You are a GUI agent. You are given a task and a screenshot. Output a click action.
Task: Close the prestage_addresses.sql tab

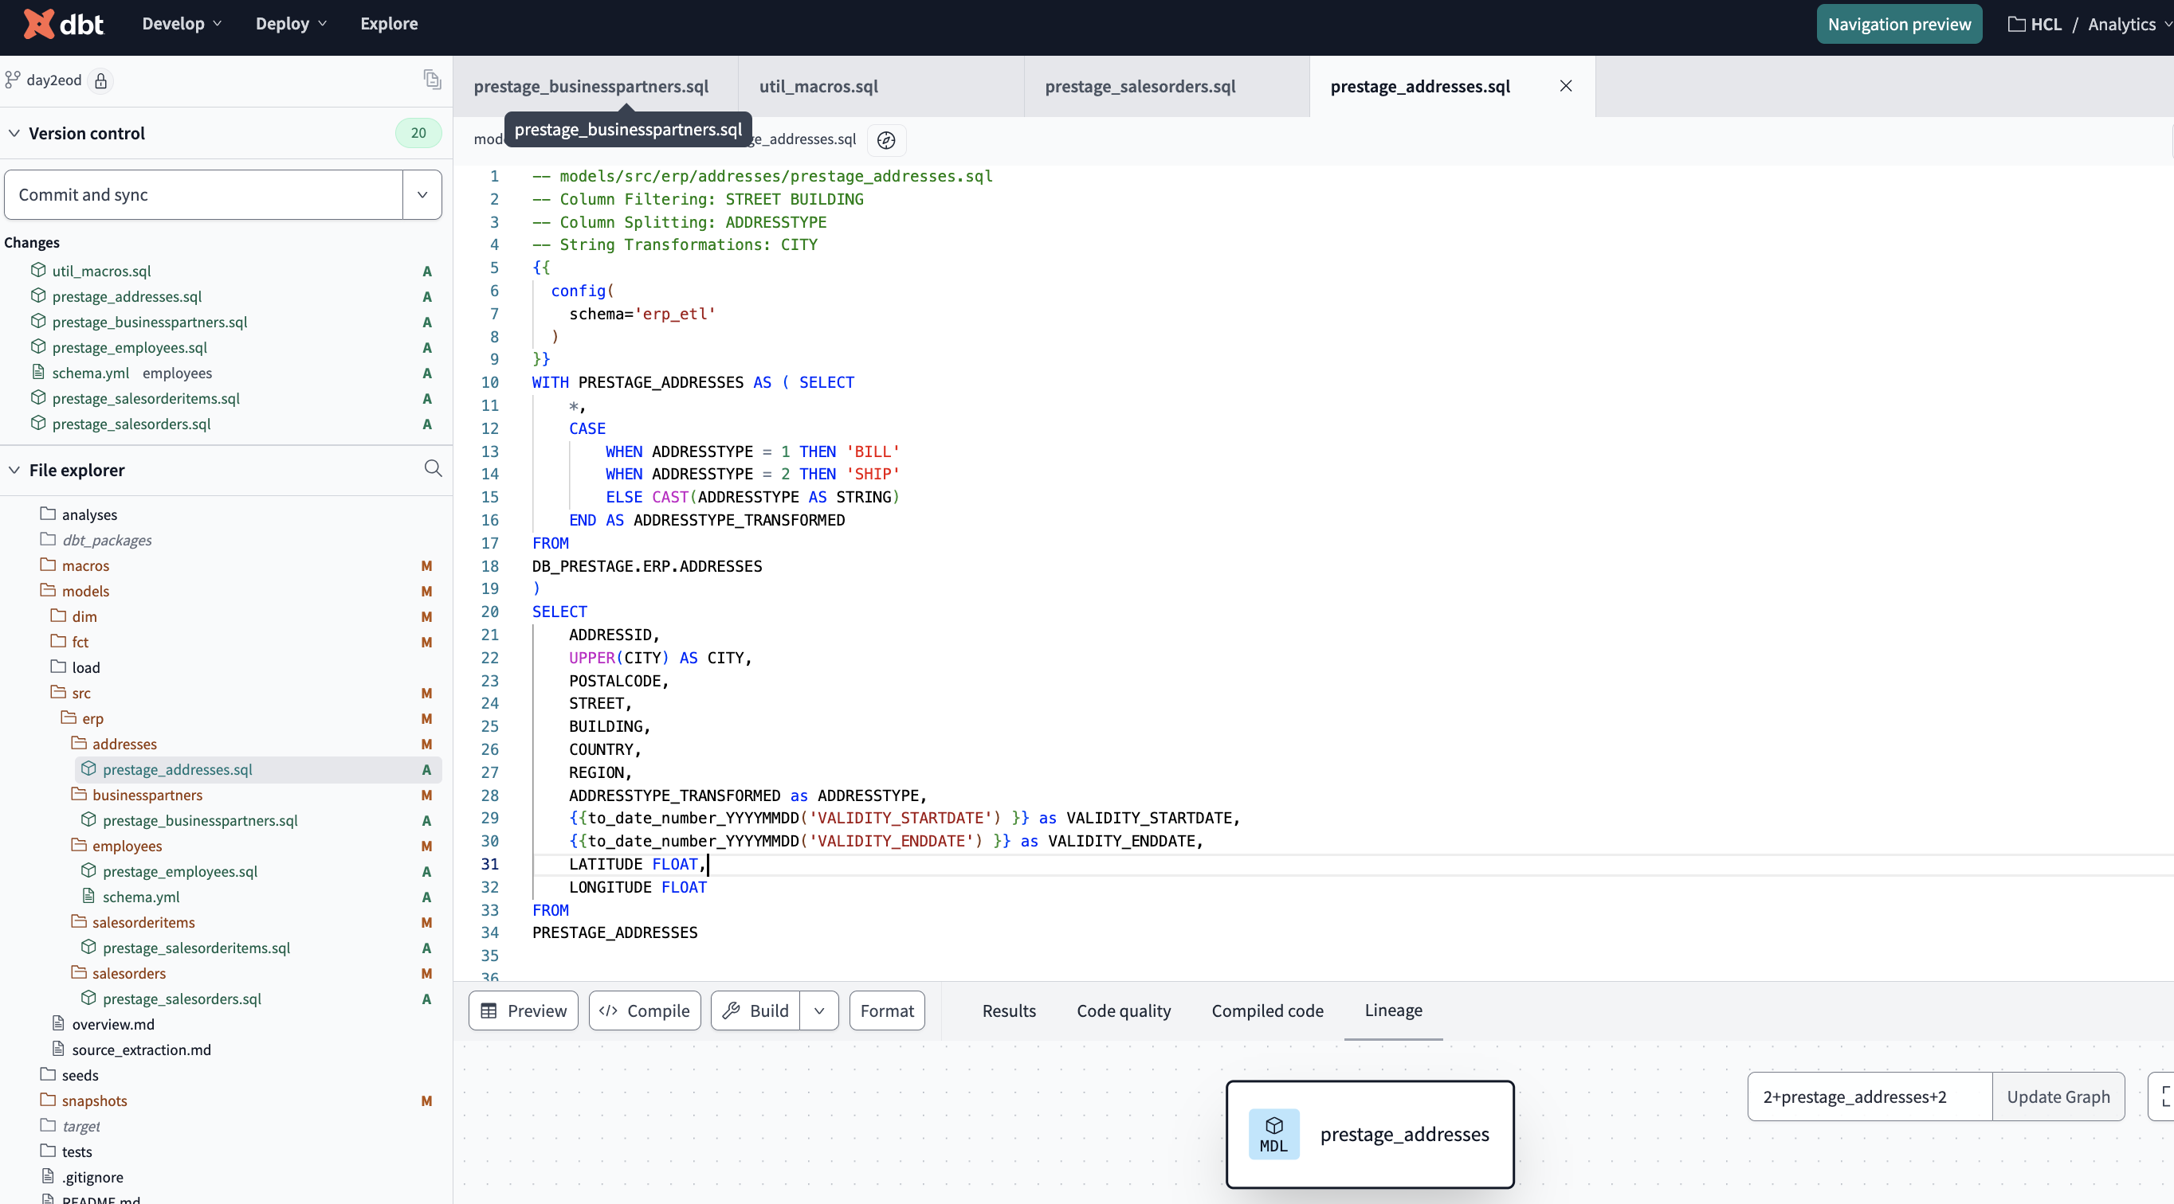[x=1565, y=86]
